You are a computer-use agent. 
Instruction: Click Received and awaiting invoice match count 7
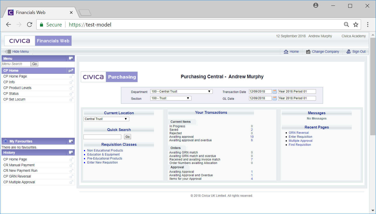point(252,159)
